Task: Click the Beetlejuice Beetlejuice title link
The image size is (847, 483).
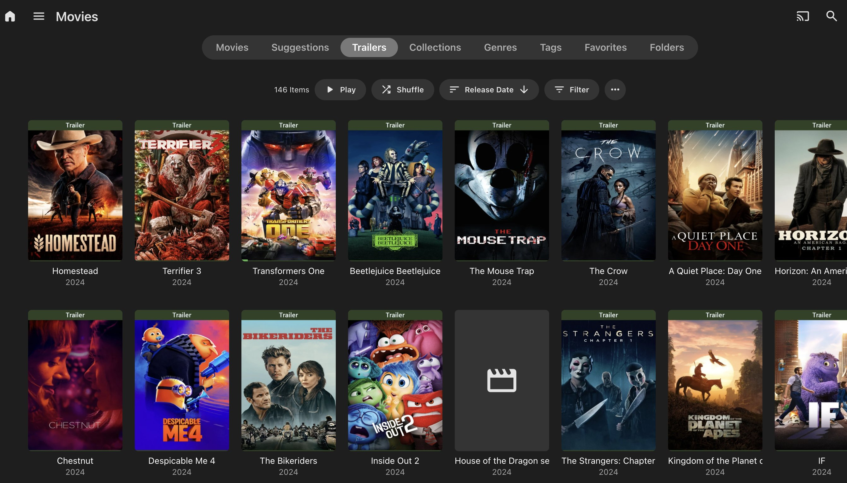Action: pos(395,271)
